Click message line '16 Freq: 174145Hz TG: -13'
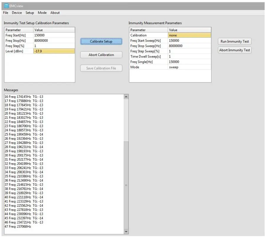Image resolution: width=267 pixels, height=239 pixels. tap(24, 97)
